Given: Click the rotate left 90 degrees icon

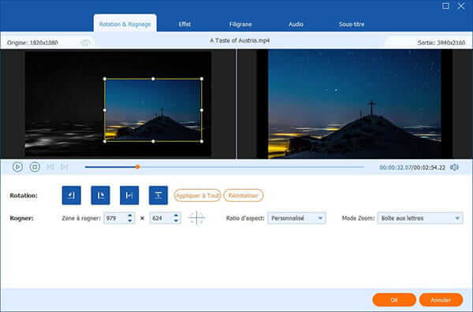Looking at the screenshot, I should (x=72, y=195).
